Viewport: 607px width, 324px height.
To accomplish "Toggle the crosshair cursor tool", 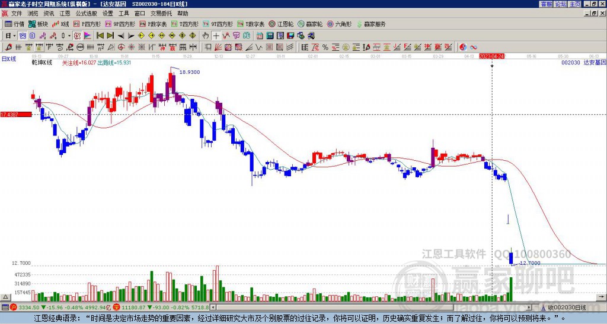I will click(216, 35).
